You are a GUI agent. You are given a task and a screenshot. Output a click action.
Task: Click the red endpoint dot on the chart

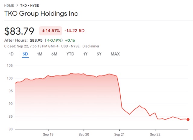pos(188,119)
